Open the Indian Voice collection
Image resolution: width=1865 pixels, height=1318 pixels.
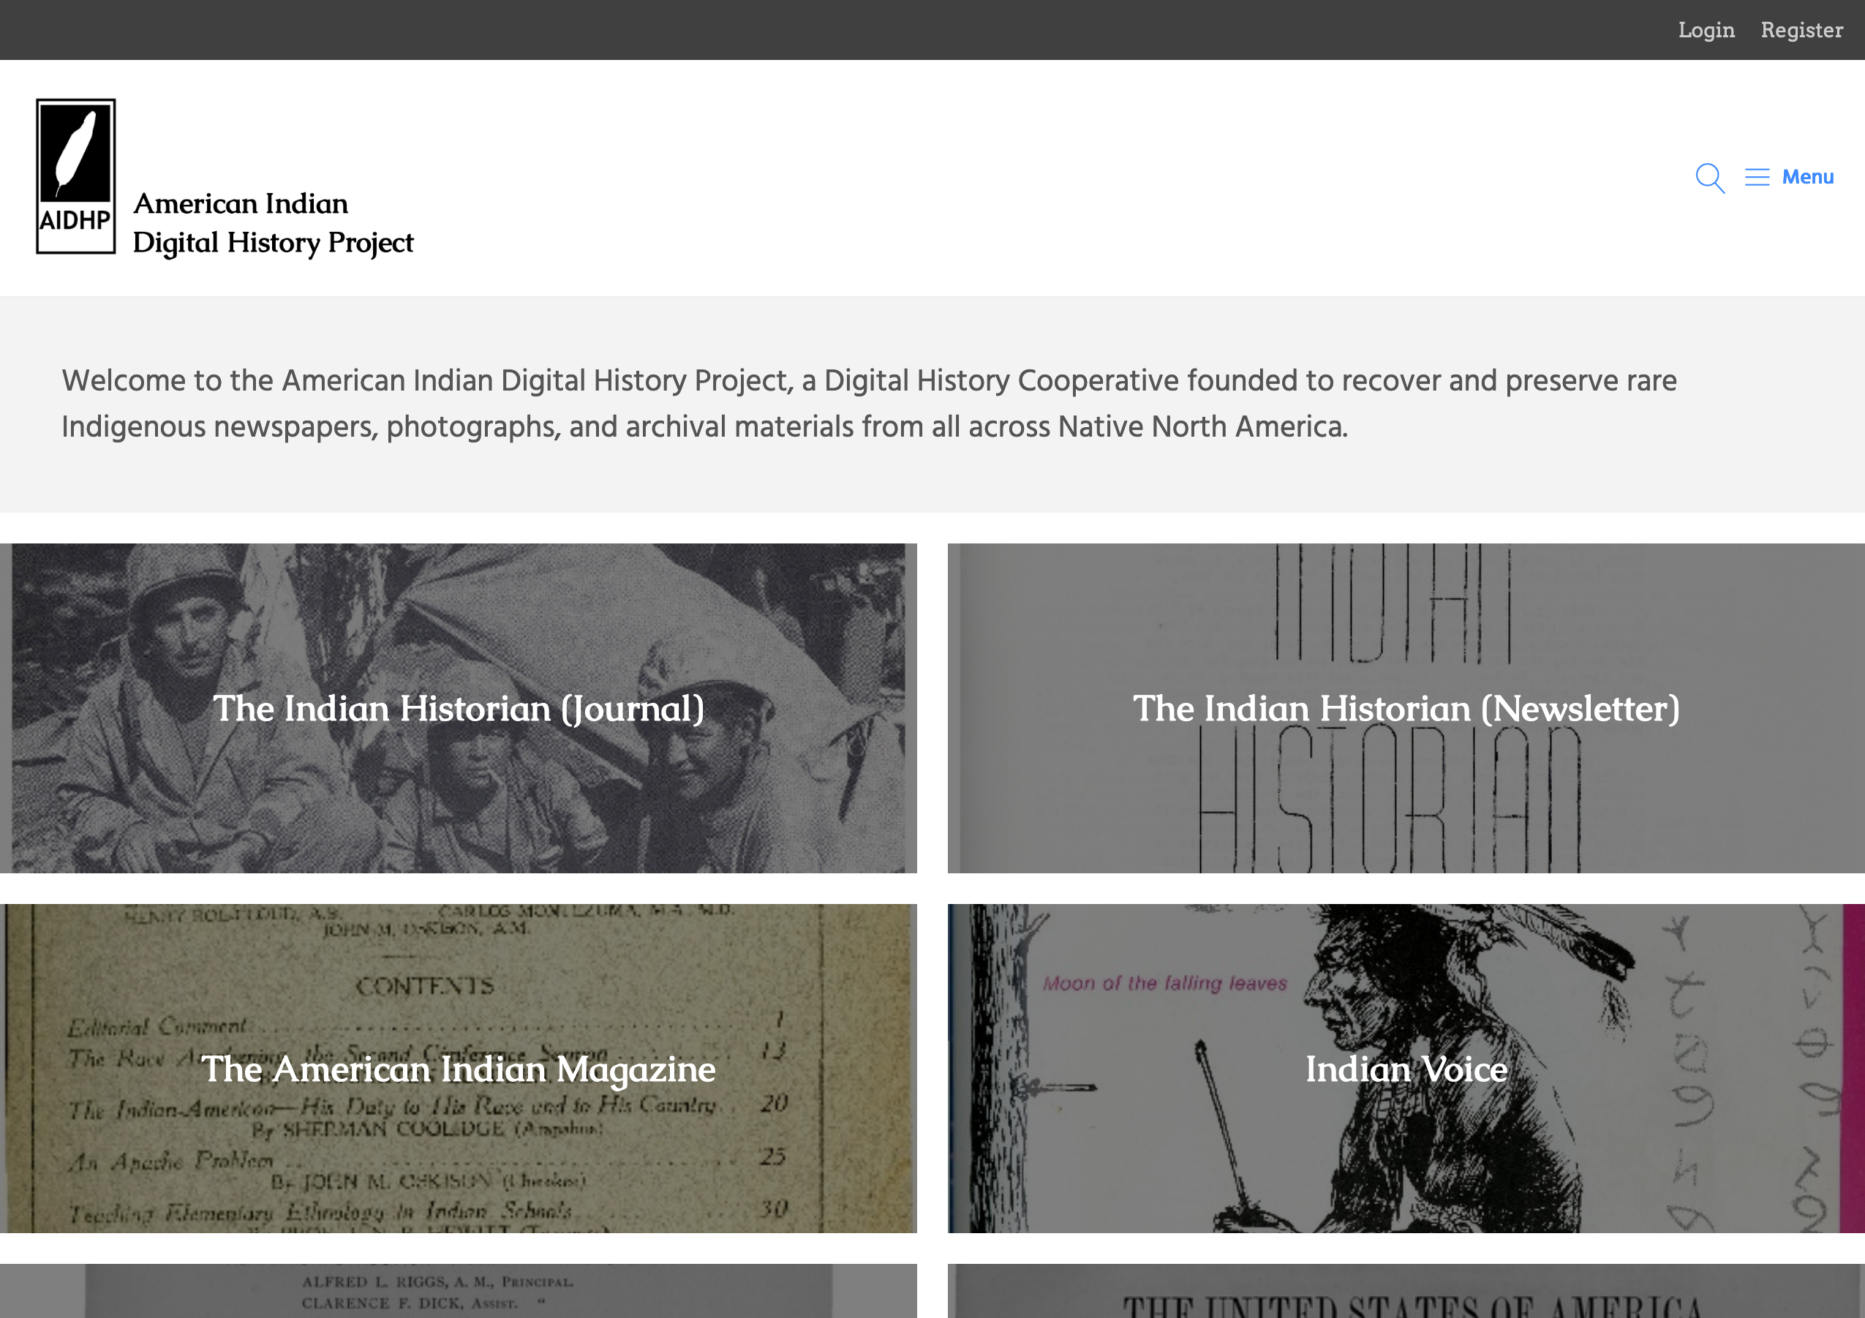pyautogui.click(x=1406, y=1068)
